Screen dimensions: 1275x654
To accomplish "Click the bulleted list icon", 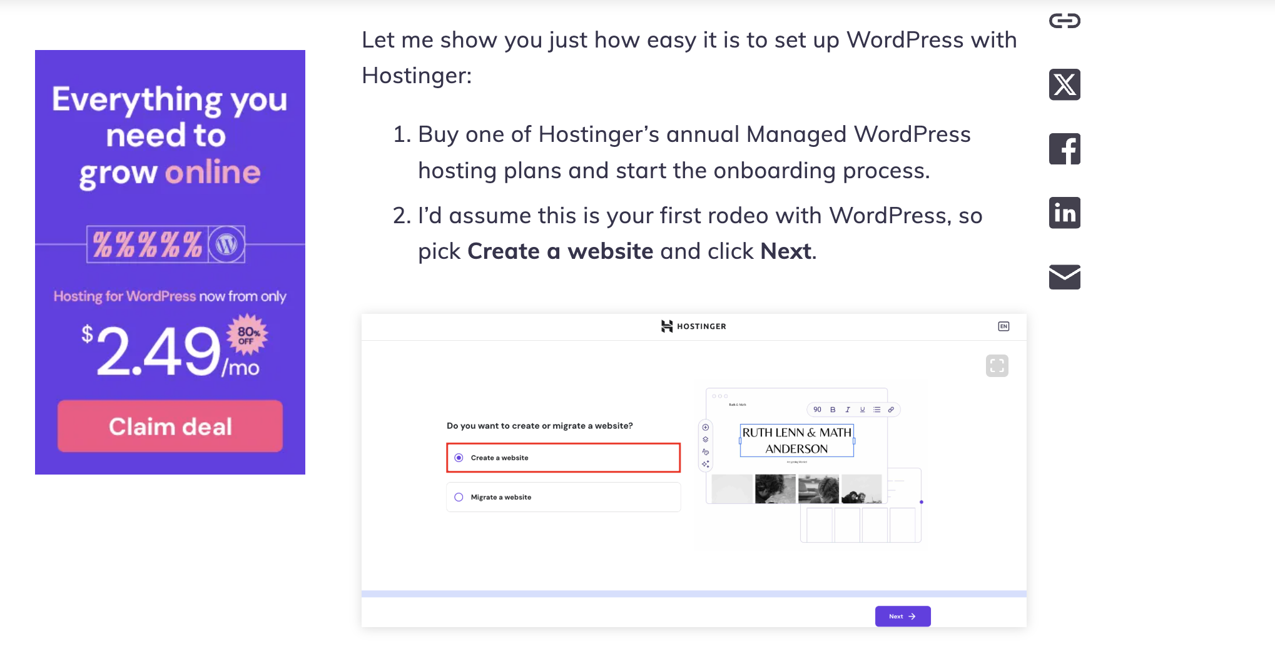I will pyautogui.click(x=878, y=410).
